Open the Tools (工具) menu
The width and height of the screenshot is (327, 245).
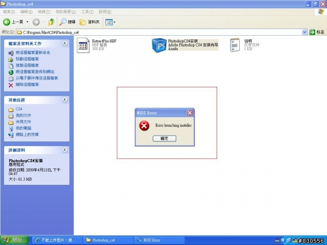(x=87, y=12)
